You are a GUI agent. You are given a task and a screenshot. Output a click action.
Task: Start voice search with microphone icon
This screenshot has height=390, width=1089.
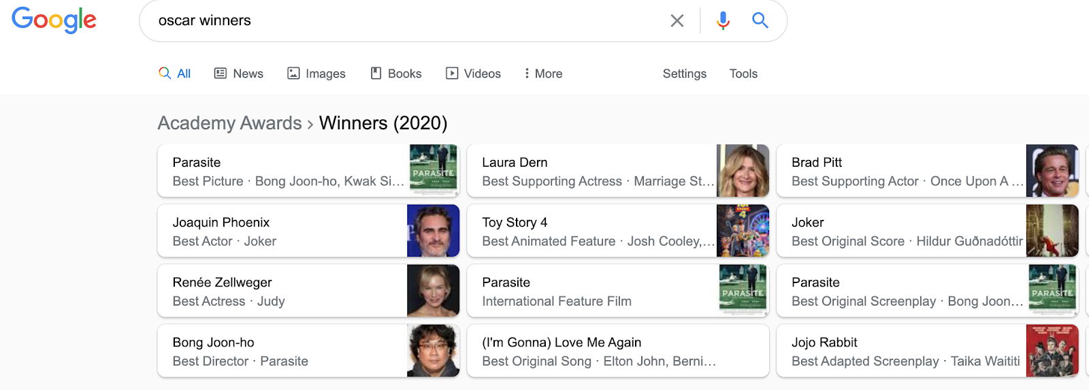(x=723, y=20)
